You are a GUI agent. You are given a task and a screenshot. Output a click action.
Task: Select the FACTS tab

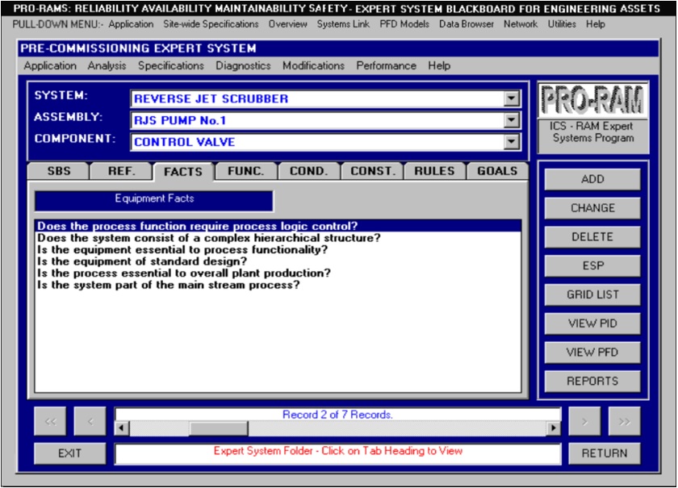183,172
